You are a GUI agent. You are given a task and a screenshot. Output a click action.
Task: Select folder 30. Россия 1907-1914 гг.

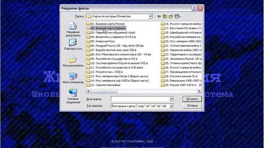point(181,85)
